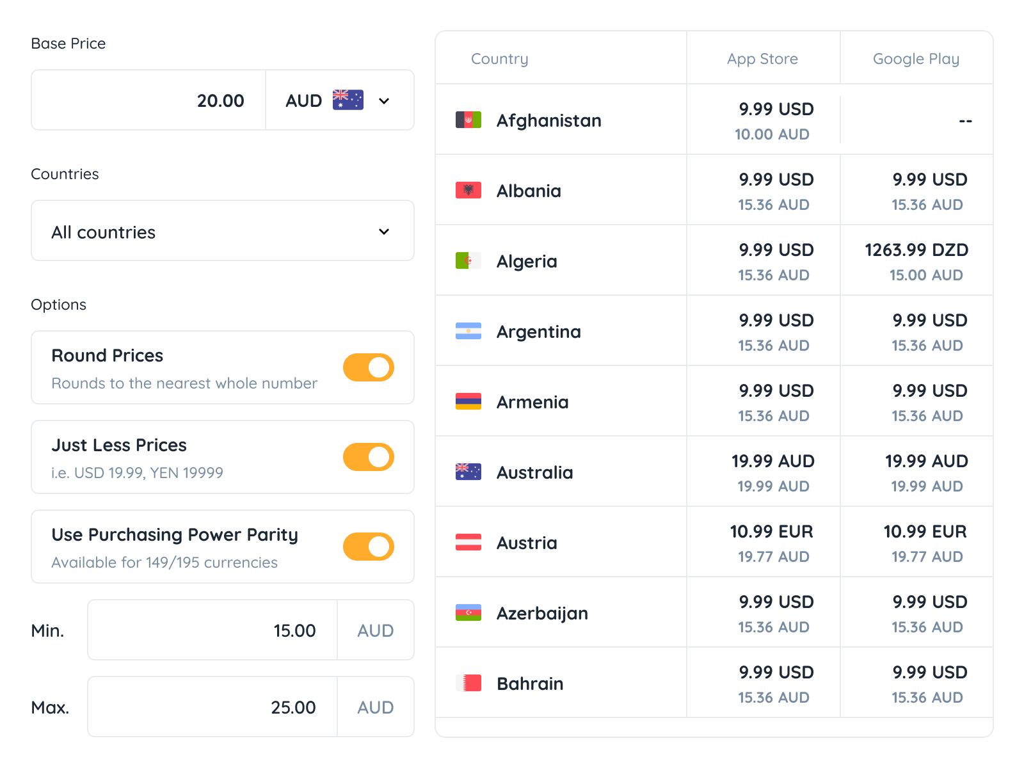
Task: Click the Google Play column header
Action: pos(916,59)
